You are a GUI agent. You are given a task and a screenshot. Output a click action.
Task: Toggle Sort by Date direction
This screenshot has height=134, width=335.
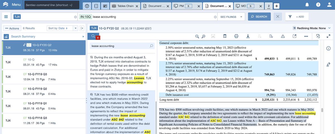(60, 28)
